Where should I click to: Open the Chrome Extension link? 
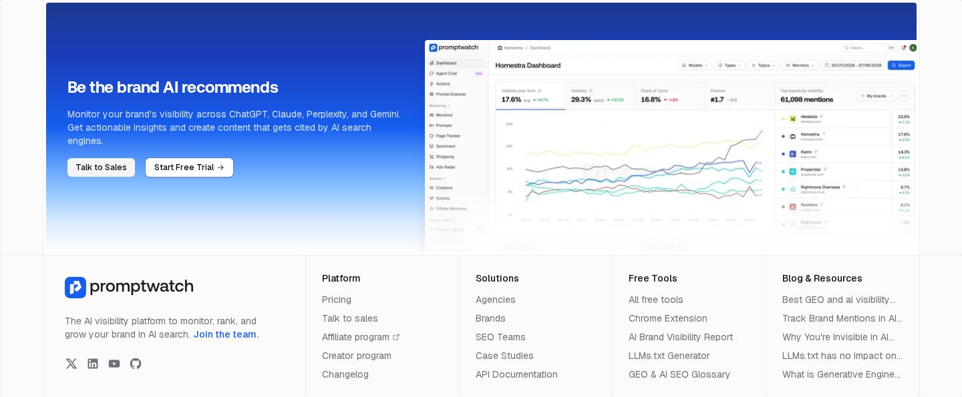[x=668, y=318]
